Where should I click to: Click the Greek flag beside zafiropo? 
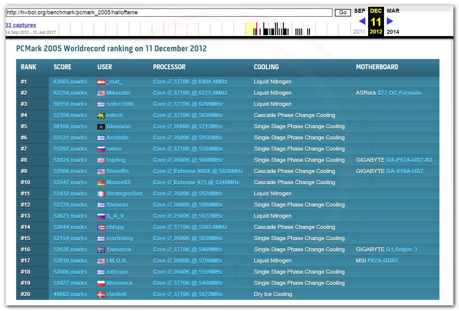pos(101,272)
